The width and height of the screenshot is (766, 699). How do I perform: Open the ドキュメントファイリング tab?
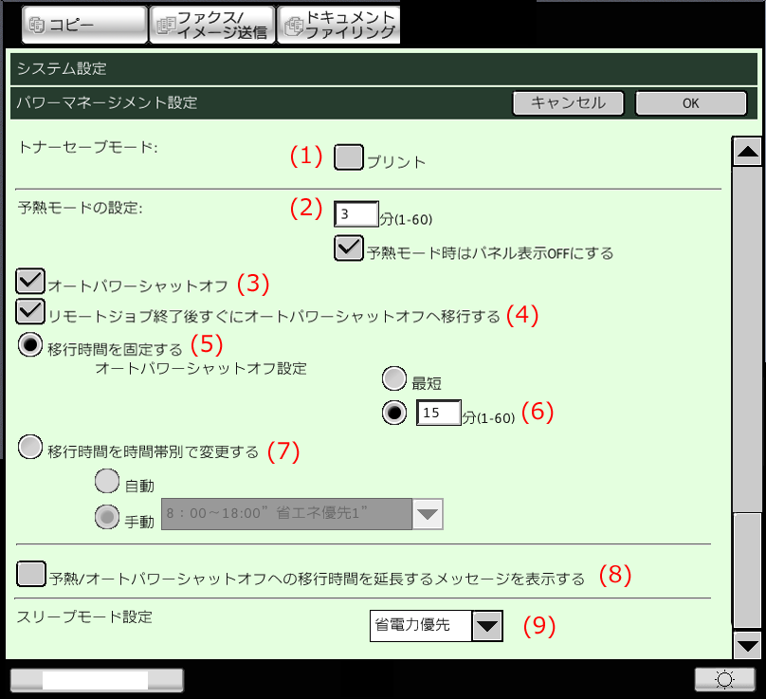pos(338,25)
